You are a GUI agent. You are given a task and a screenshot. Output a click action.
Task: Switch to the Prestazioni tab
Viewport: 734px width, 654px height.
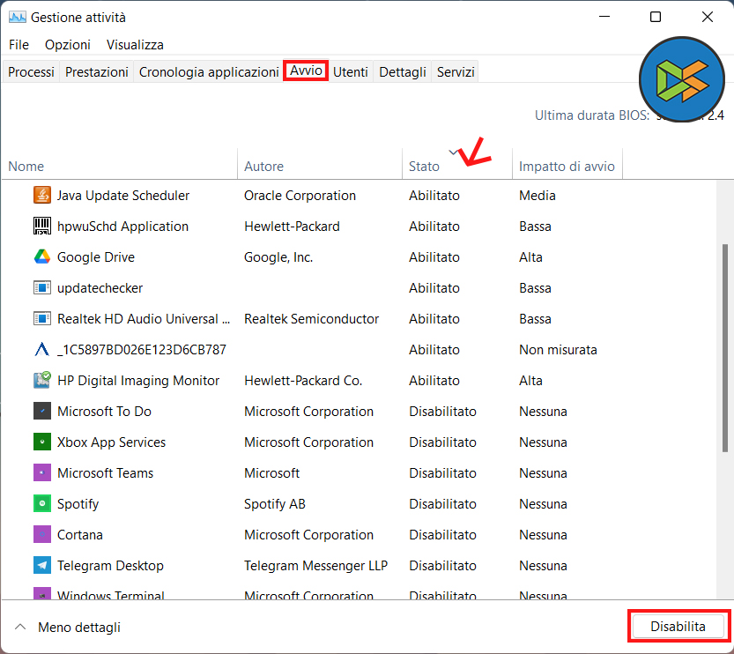pyautogui.click(x=97, y=72)
